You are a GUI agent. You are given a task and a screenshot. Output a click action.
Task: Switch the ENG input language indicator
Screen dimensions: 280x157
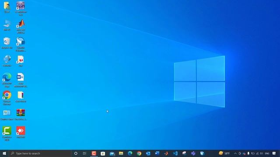[x=267, y=153]
